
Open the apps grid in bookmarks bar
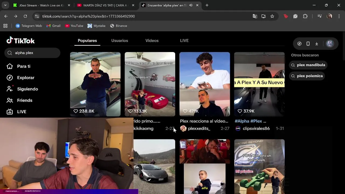tap(5, 26)
